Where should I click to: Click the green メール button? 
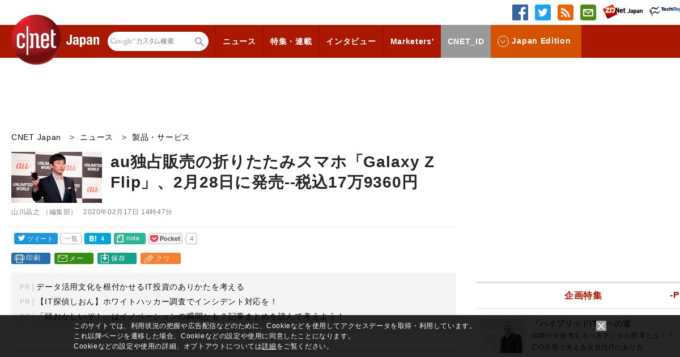coord(74,258)
